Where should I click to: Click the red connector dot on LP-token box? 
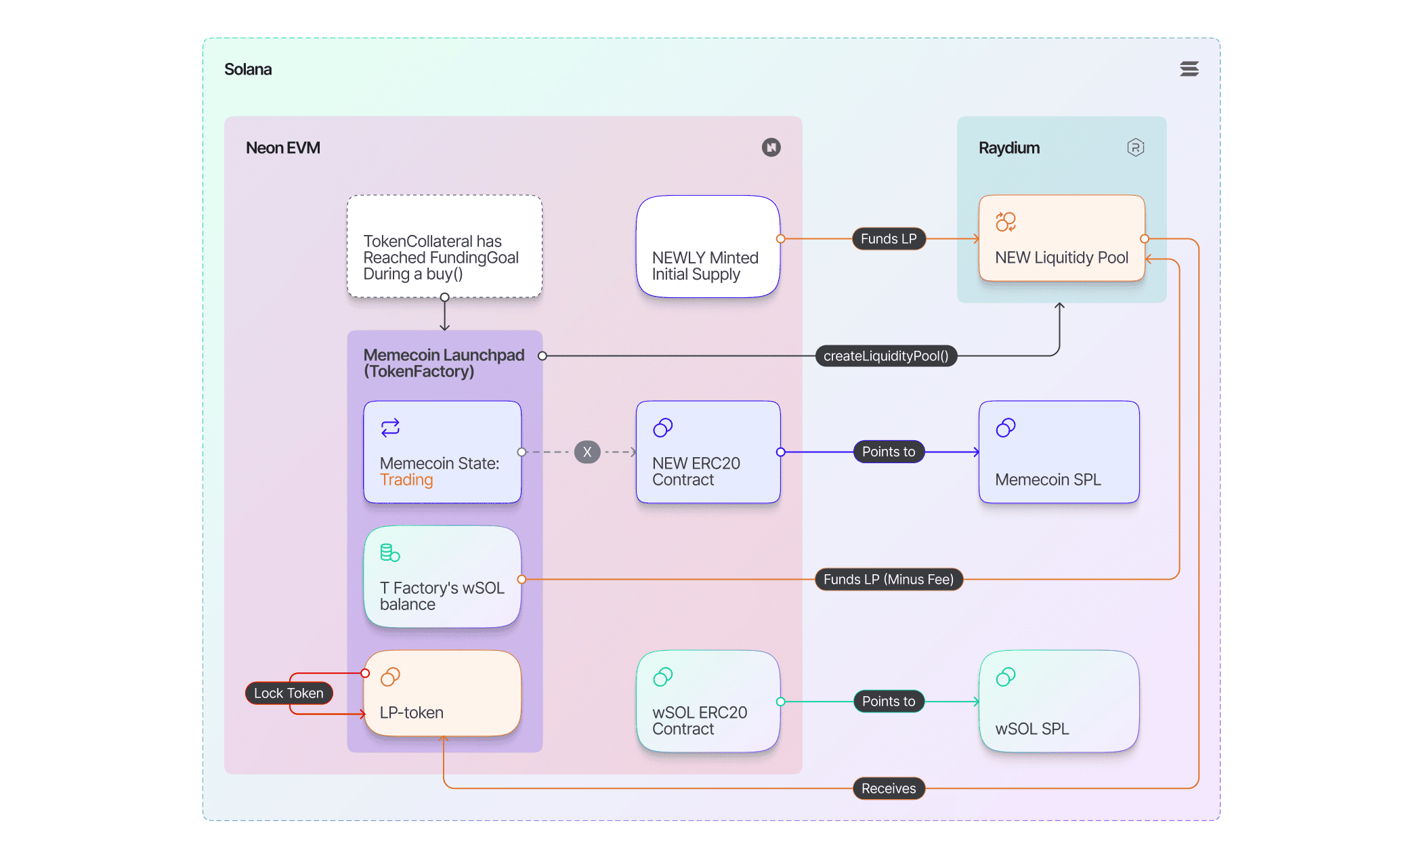(365, 673)
